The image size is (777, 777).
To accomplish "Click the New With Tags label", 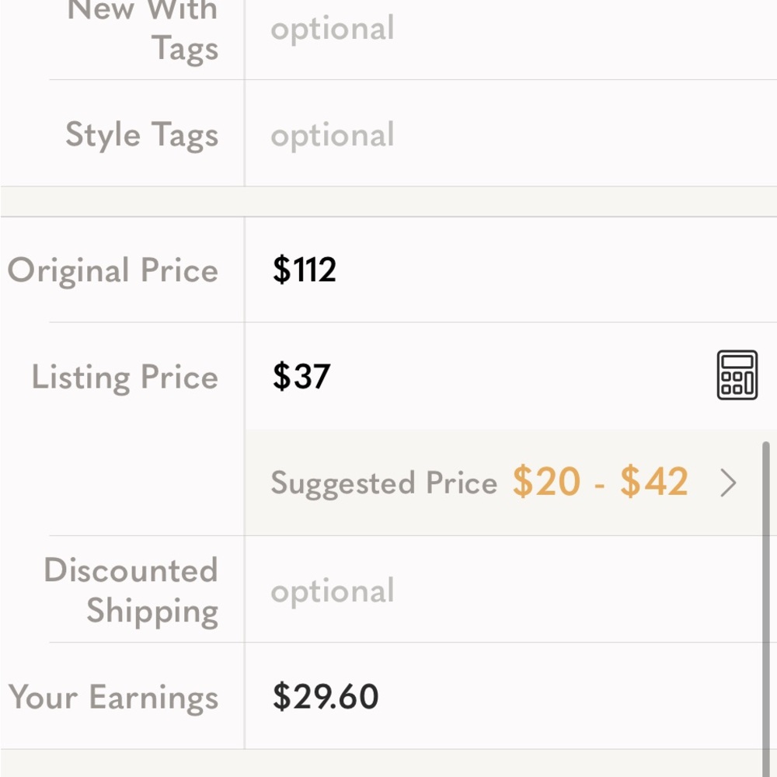I will coord(143,30).
